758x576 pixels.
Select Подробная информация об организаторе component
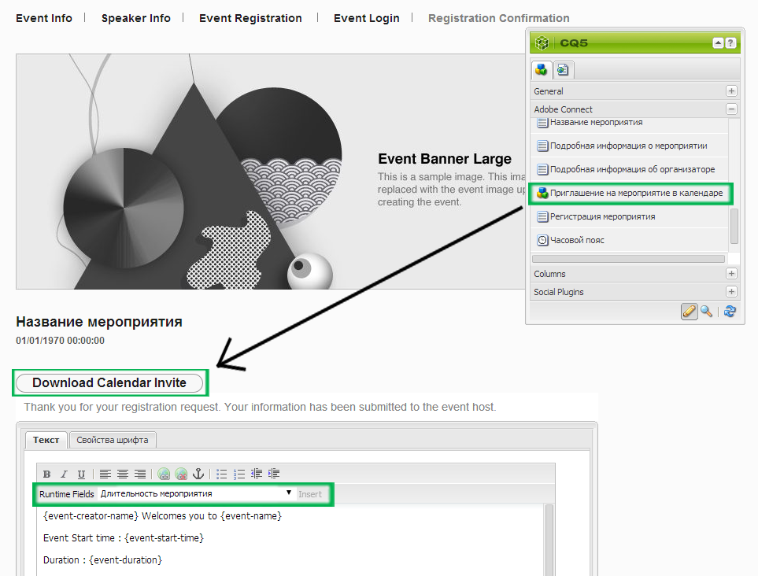click(x=629, y=169)
